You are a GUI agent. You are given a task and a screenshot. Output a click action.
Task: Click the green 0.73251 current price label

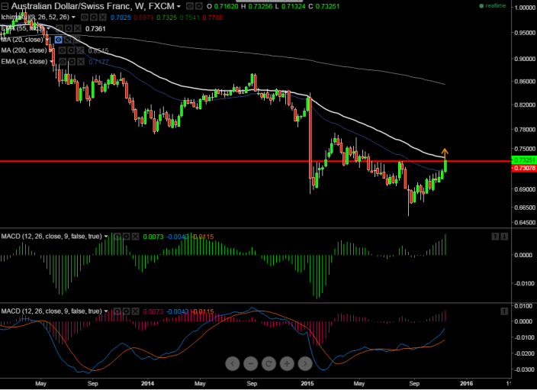pyautogui.click(x=524, y=160)
